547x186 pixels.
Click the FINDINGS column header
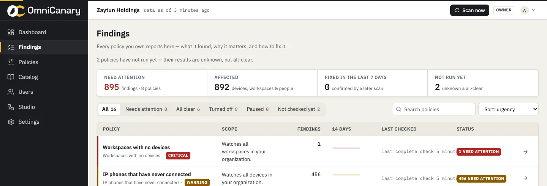(x=309, y=129)
